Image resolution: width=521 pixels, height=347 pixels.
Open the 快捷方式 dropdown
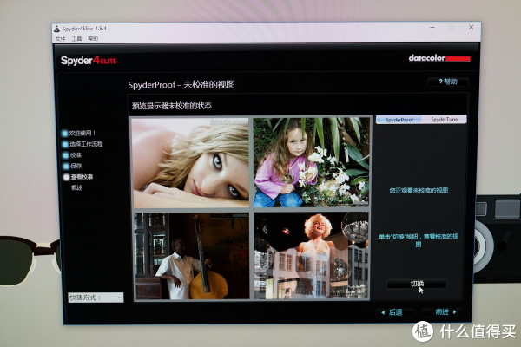coord(96,298)
